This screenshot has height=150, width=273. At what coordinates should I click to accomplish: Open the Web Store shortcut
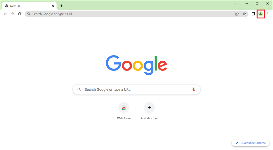click(x=124, y=111)
